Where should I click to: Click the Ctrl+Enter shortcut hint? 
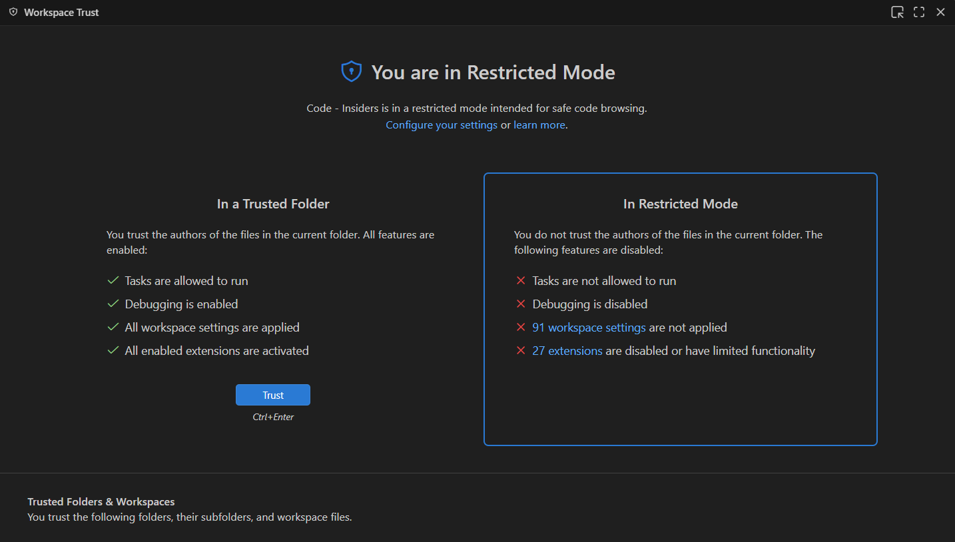click(x=273, y=417)
